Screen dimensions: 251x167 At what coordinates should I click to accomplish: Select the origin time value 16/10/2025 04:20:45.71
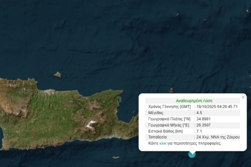coord(217,107)
